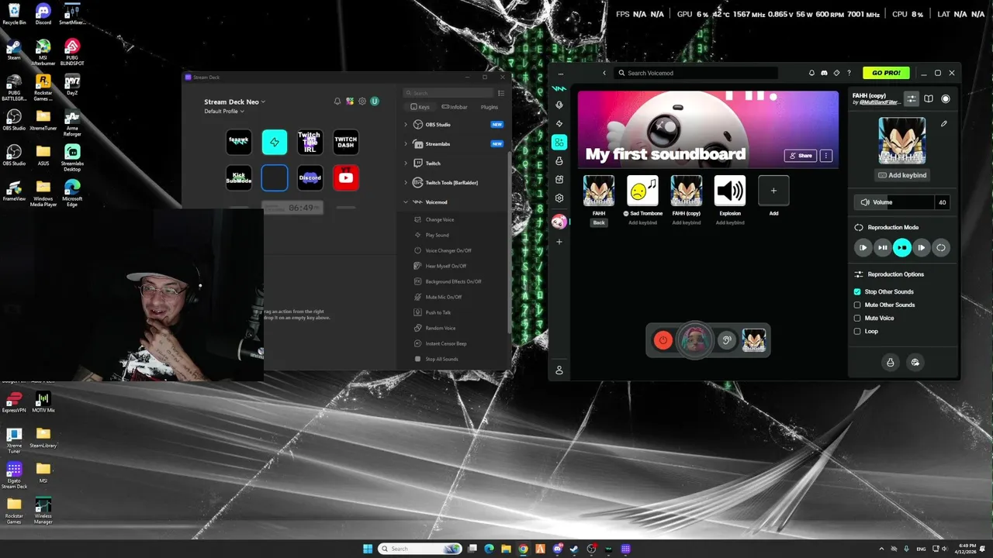Open Windows Start menu

point(368,549)
